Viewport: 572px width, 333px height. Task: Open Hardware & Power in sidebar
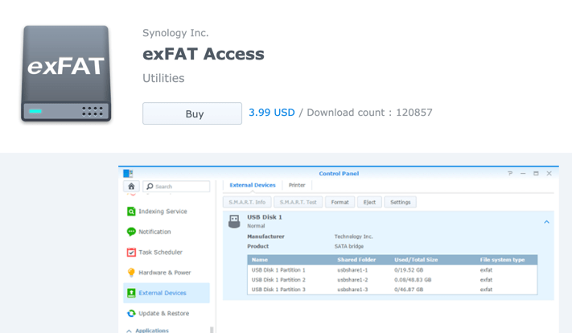tap(167, 273)
